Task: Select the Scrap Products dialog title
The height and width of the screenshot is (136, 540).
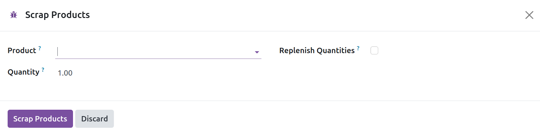Action: [x=57, y=15]
